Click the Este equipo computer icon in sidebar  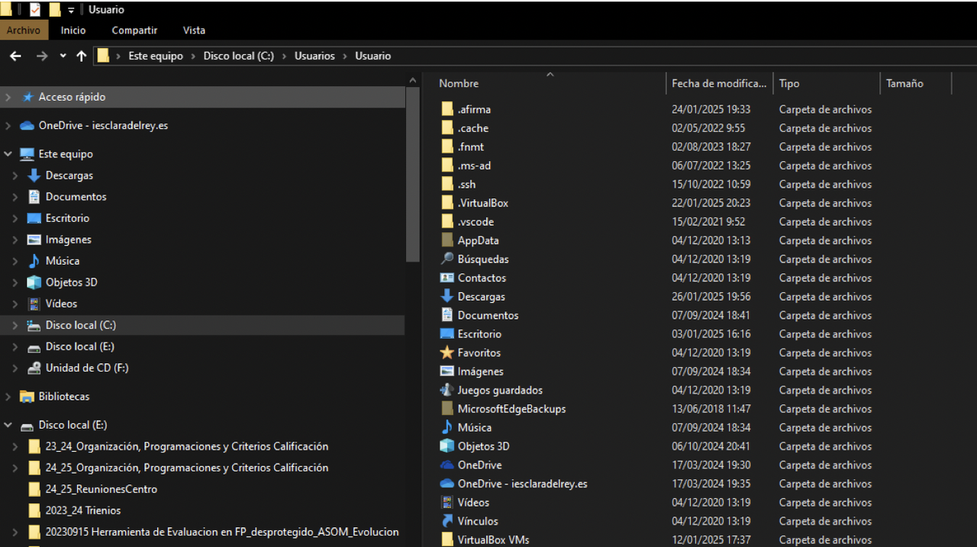[x=27, y=153]
